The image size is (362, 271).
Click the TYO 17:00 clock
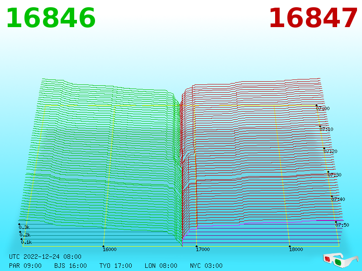click(x=116, y=266)
